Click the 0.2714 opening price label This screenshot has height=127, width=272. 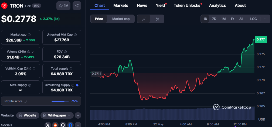96,74
